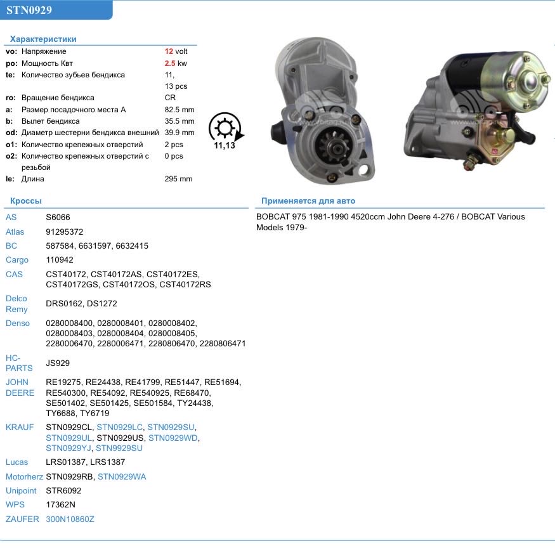Follow the STN0929WD part link
The image size is (555, 555).
click(174, 438)
